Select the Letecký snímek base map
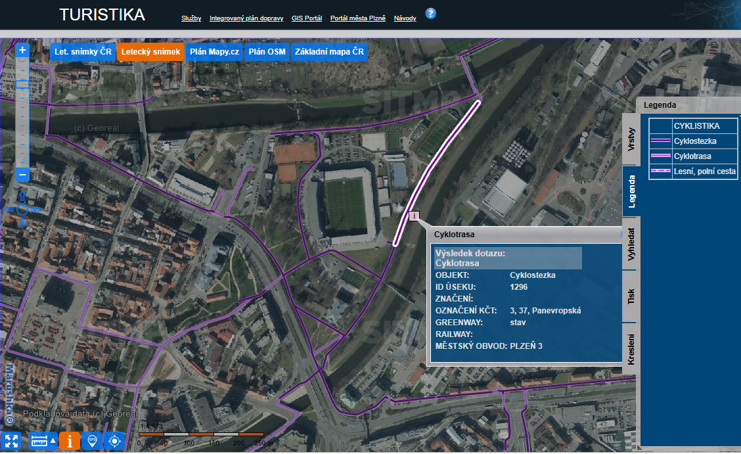This screenshot has width=741, height=454. 150,52
